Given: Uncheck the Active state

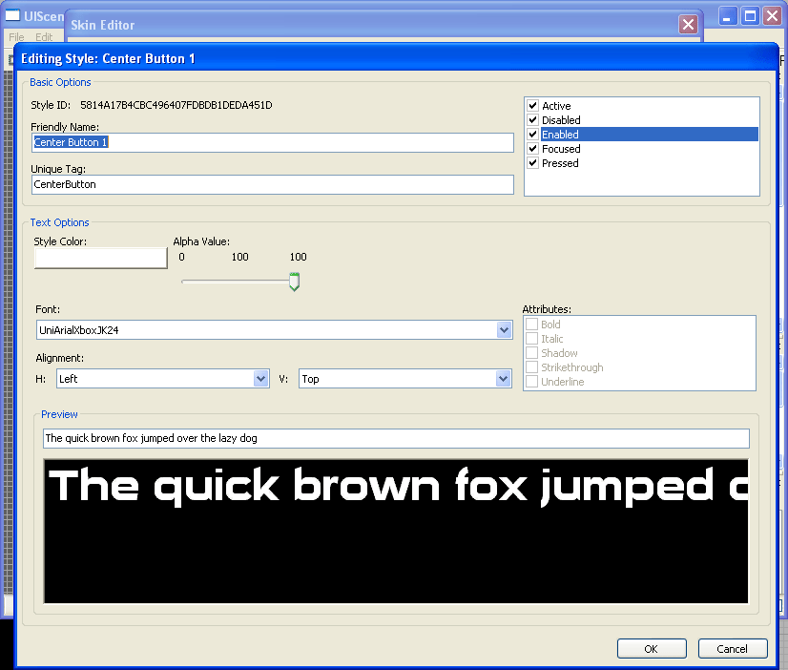Looking at the screenshot, I should click(x=531, y=106).
